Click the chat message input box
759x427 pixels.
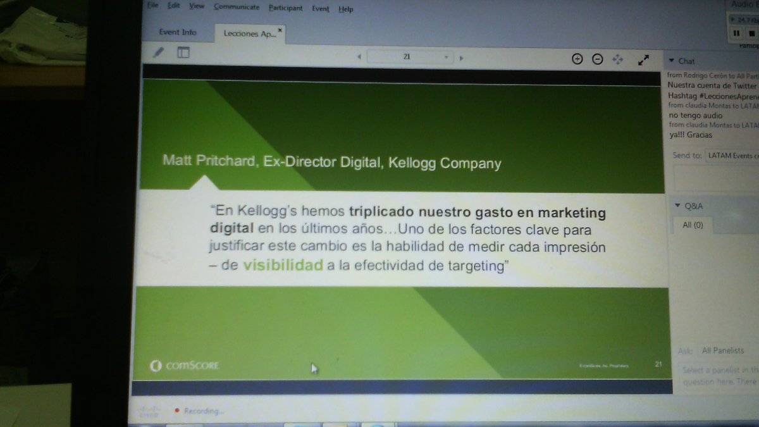[x=716, y=178]
